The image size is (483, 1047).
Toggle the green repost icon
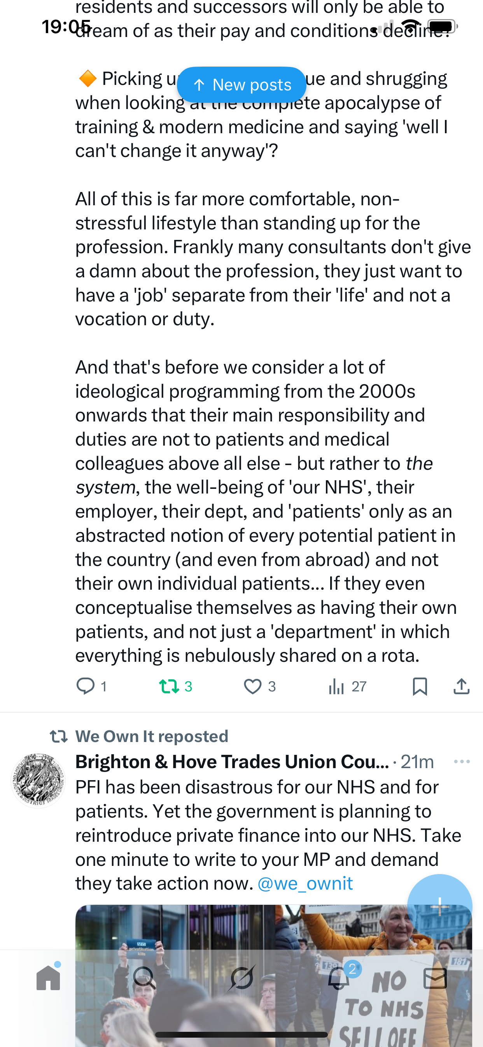click(169, 686)
